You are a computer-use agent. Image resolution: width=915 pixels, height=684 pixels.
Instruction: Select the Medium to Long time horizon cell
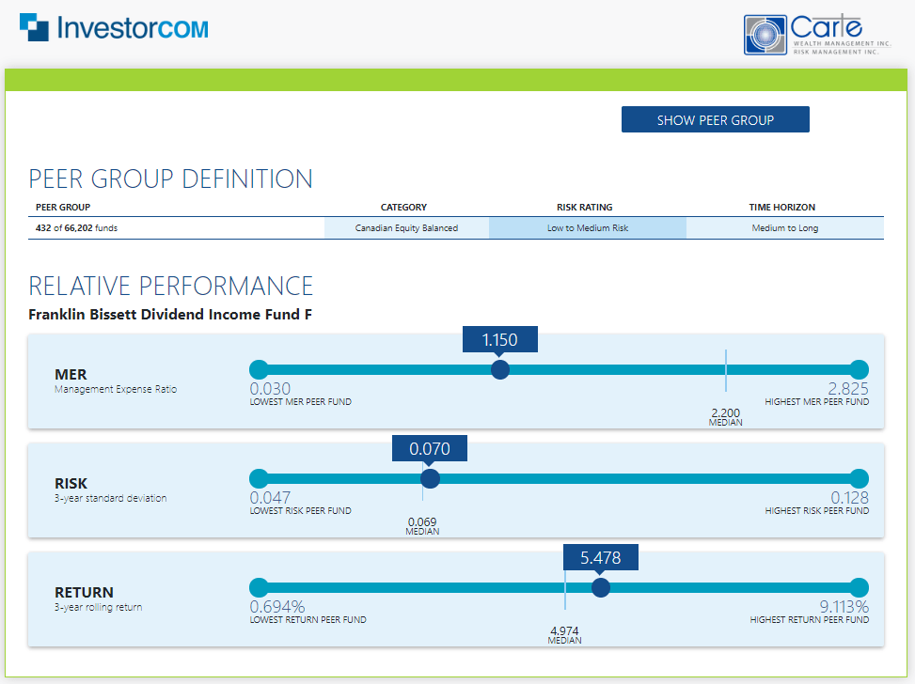785,228
